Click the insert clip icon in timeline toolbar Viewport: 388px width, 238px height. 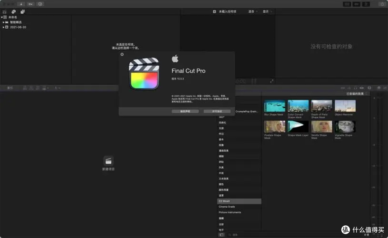pos(31,88)
